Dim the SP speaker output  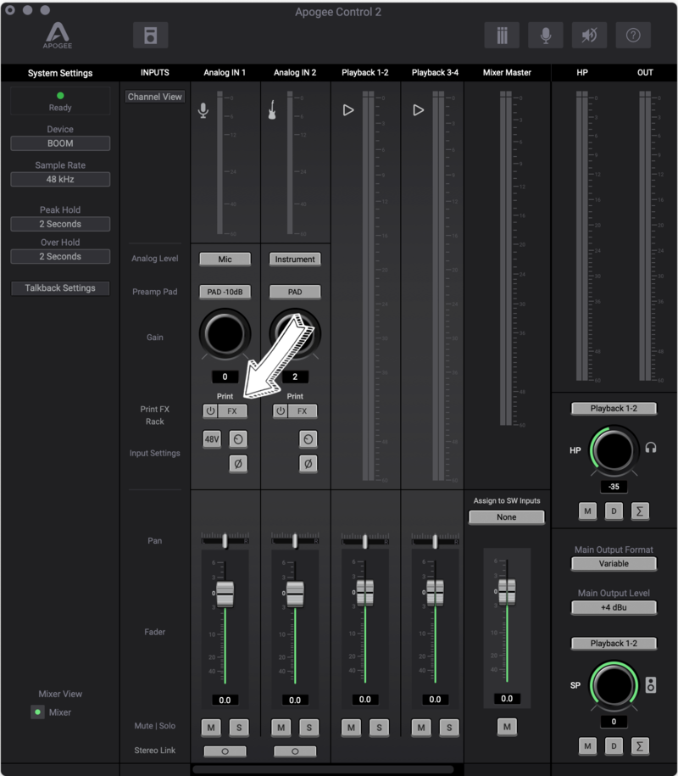(614, 745)
